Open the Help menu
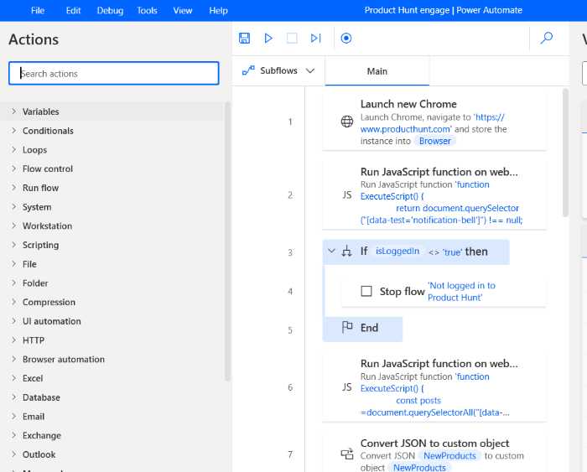The width and height of the screenshot is (587, 472). tap(218, 11)
